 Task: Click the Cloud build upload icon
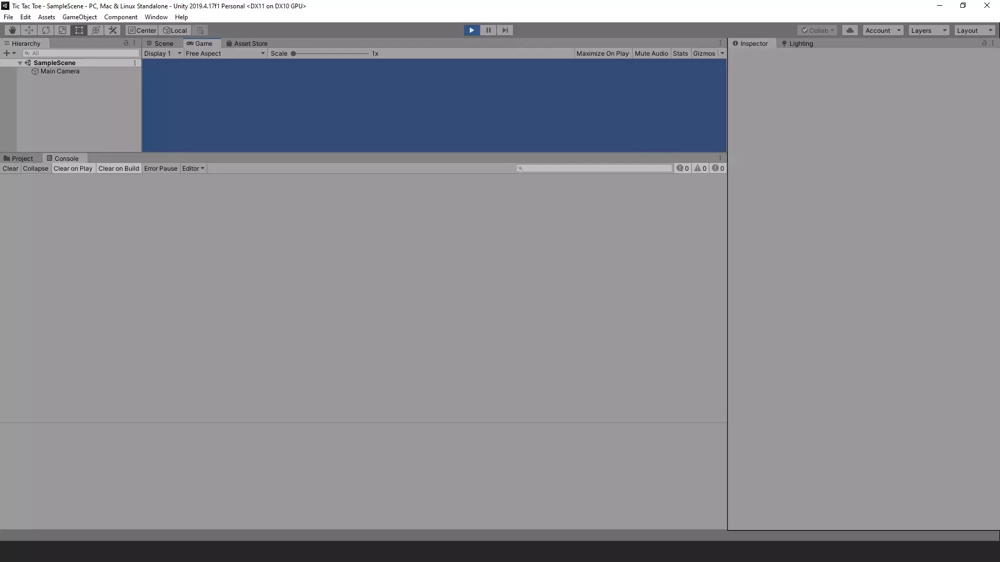pos(849,30)
